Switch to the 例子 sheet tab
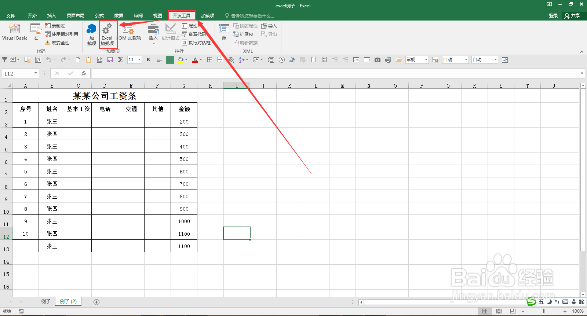The height and width of the screenshot is (316, 587). [46, 301]
